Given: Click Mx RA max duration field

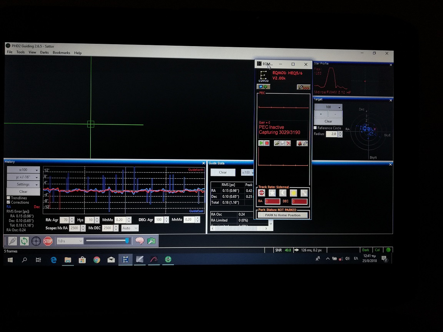Looking at the screenshot, I should point(75,228).
